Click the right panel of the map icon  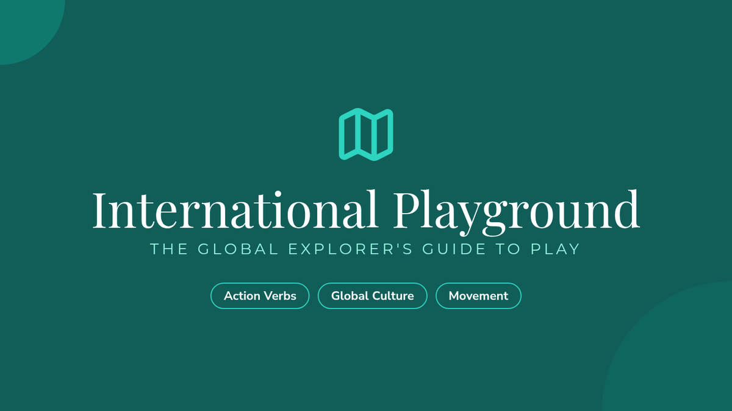tap(384, 135)
